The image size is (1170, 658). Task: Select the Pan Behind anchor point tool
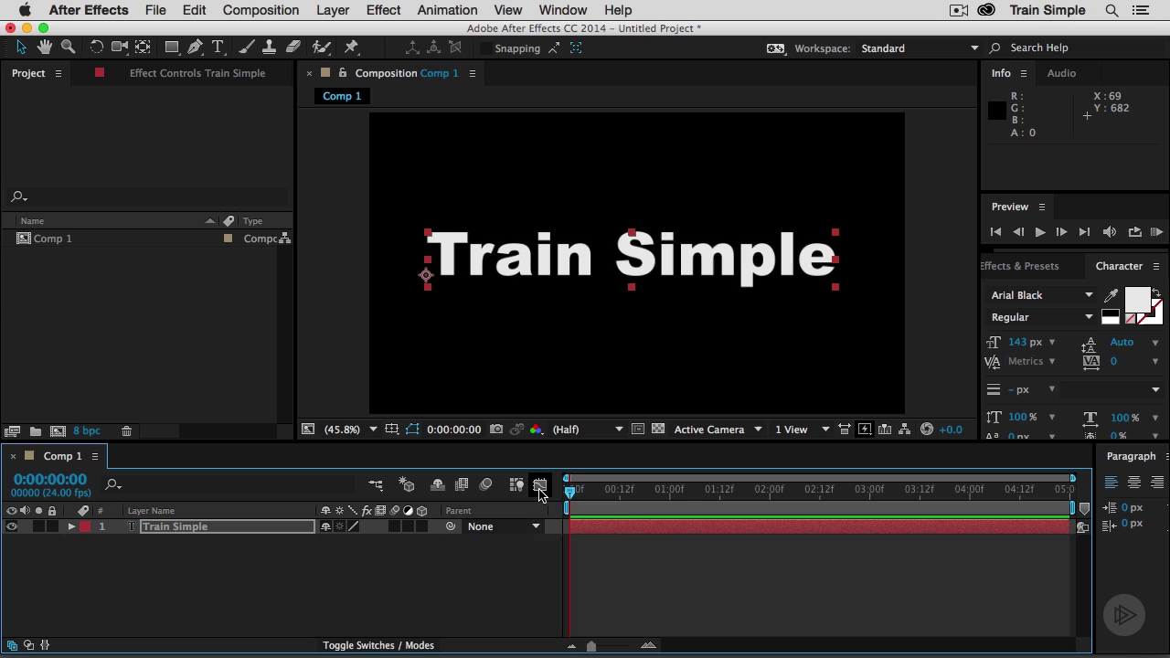(x=144, y=47)
